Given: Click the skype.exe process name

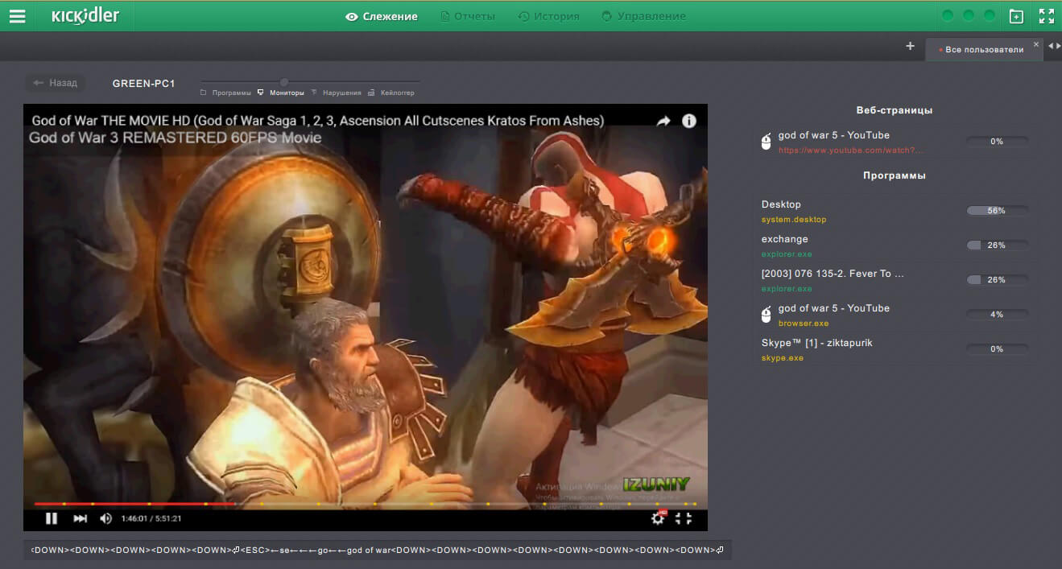Looking at the screenshot, I should coord(783,358).
